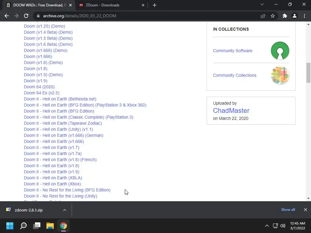Select the DOOM WADs tab
The width and height of the screenshot is (311, 233).
pos(39,5)
